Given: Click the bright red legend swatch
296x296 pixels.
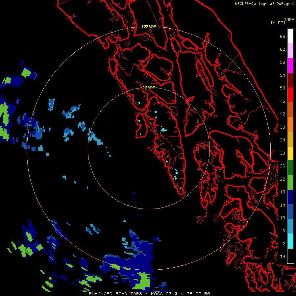Looking at the screenshot, I should pyautogui.click(x=290, y=95).
